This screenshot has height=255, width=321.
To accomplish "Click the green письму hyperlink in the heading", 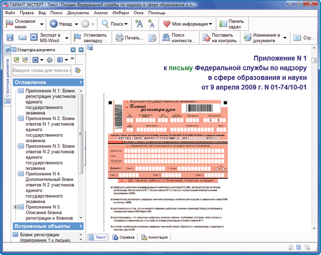I will click(x=180, y=68).
